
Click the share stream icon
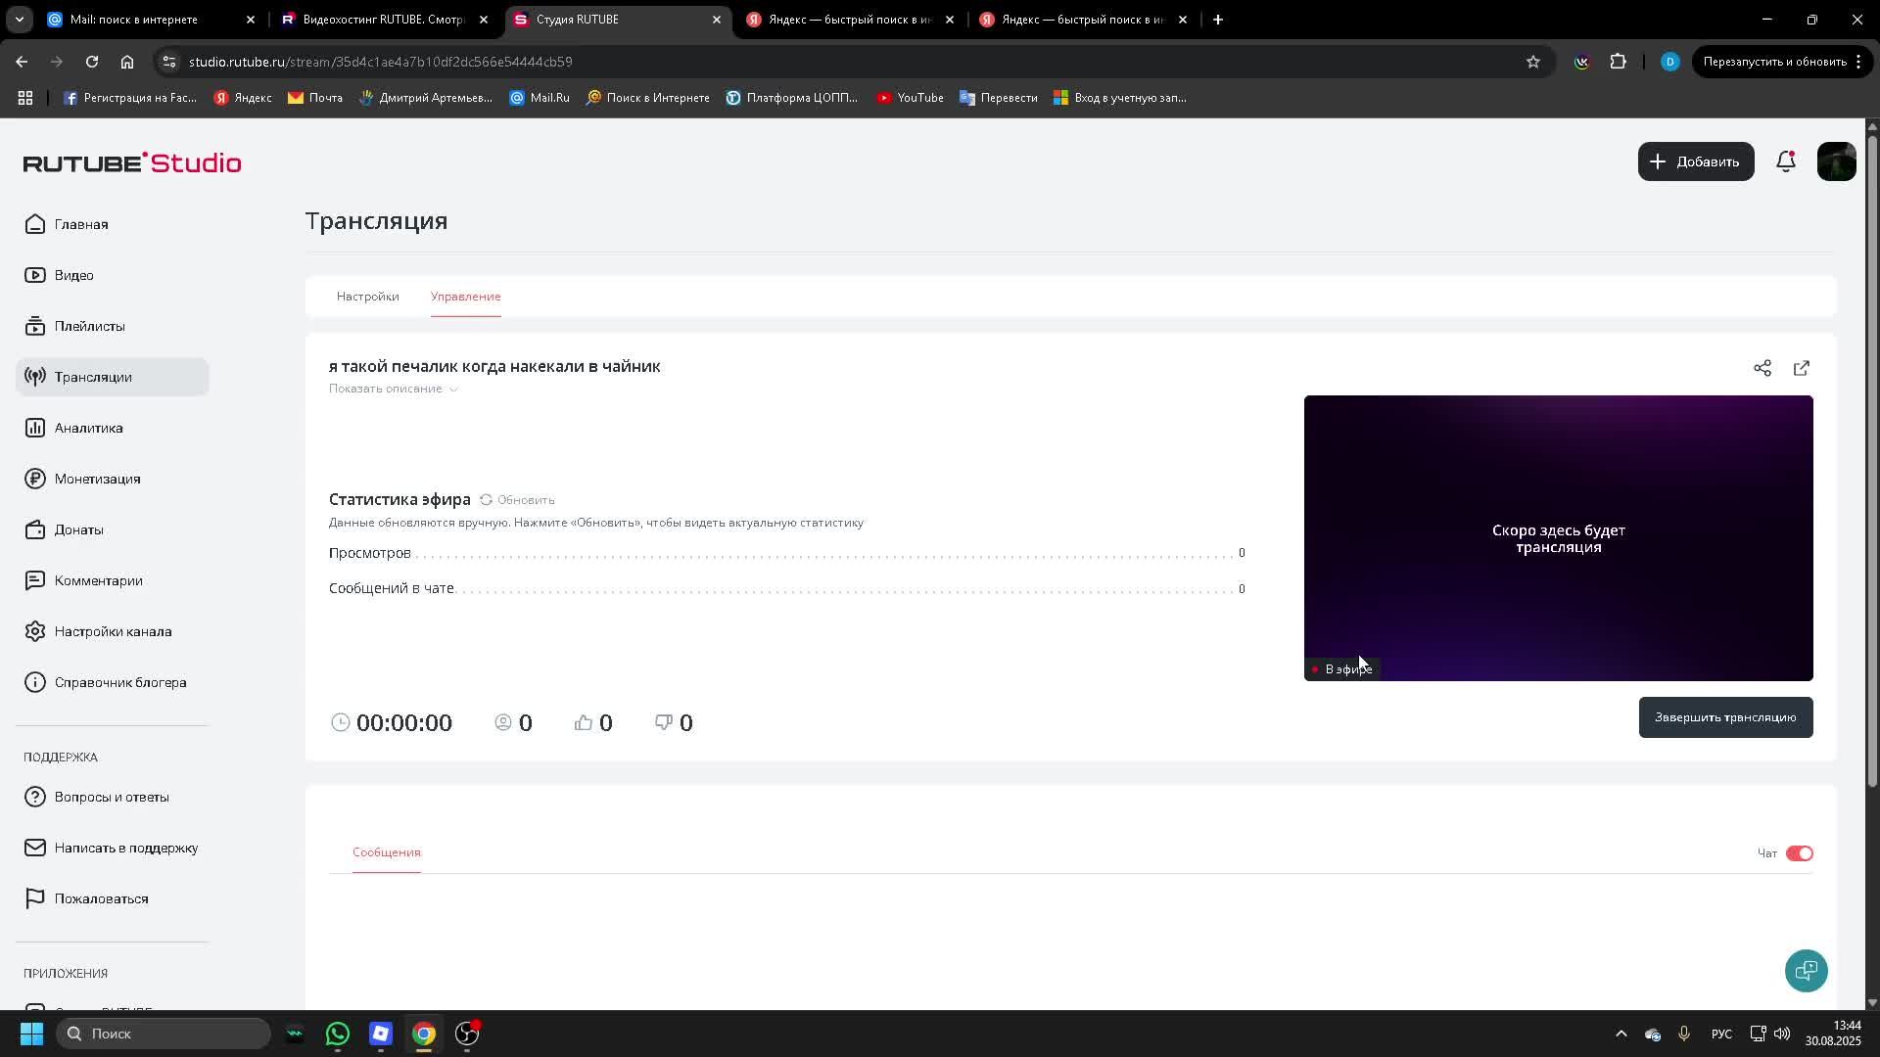[1762, 368]
